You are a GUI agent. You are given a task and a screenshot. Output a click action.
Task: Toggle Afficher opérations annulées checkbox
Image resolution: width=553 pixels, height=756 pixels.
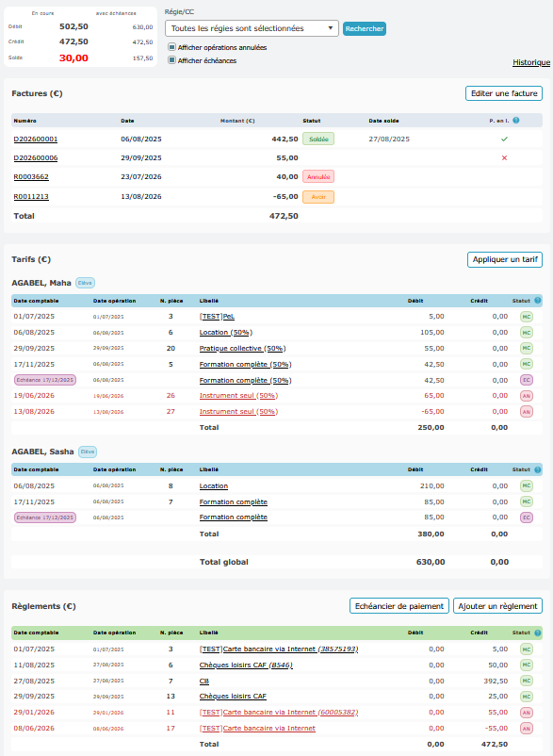coord(171,47)
